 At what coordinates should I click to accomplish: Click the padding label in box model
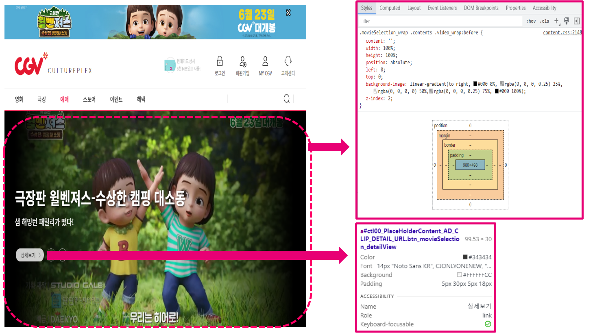[x=457, y=155]
